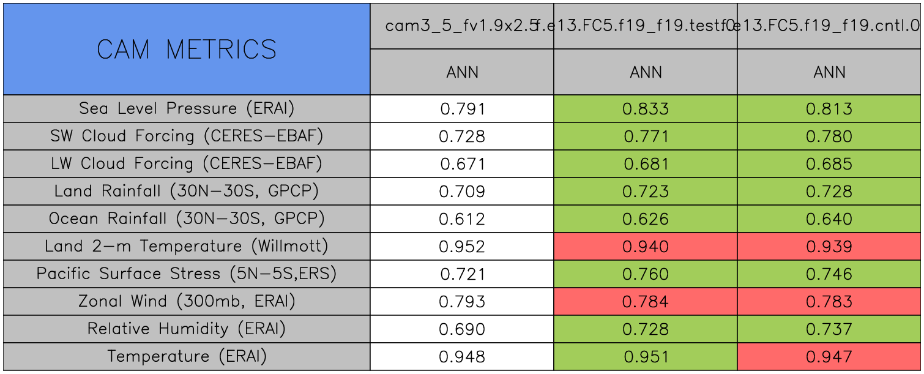Open the SW Cloud Forcing (CERES-EBAF) metric

click(187, 137)
